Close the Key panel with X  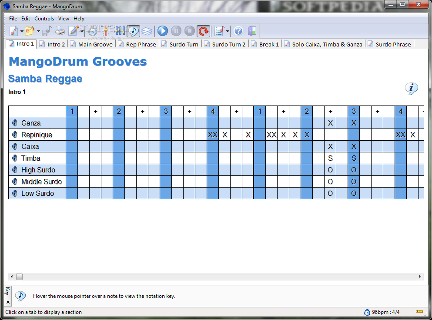tap(8, 302)
